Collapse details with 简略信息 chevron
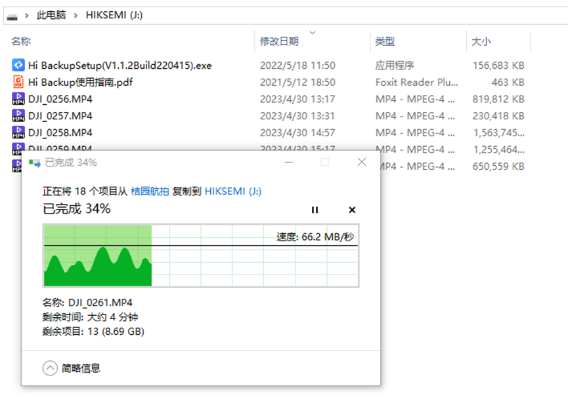Image resolution: width=568 pixels, height=403 pixels. 50,368
